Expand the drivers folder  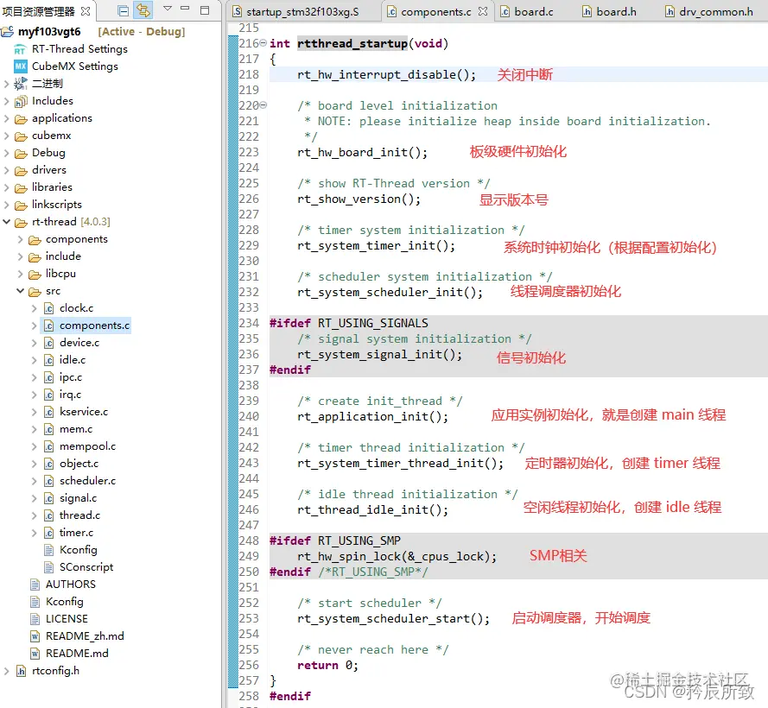pos(6,170)
